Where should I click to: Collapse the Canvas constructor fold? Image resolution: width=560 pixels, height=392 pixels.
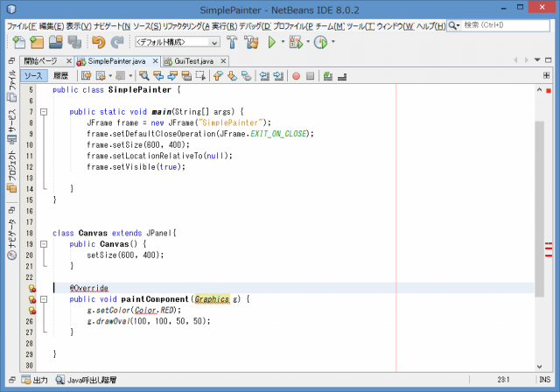(x=44, y=244)
